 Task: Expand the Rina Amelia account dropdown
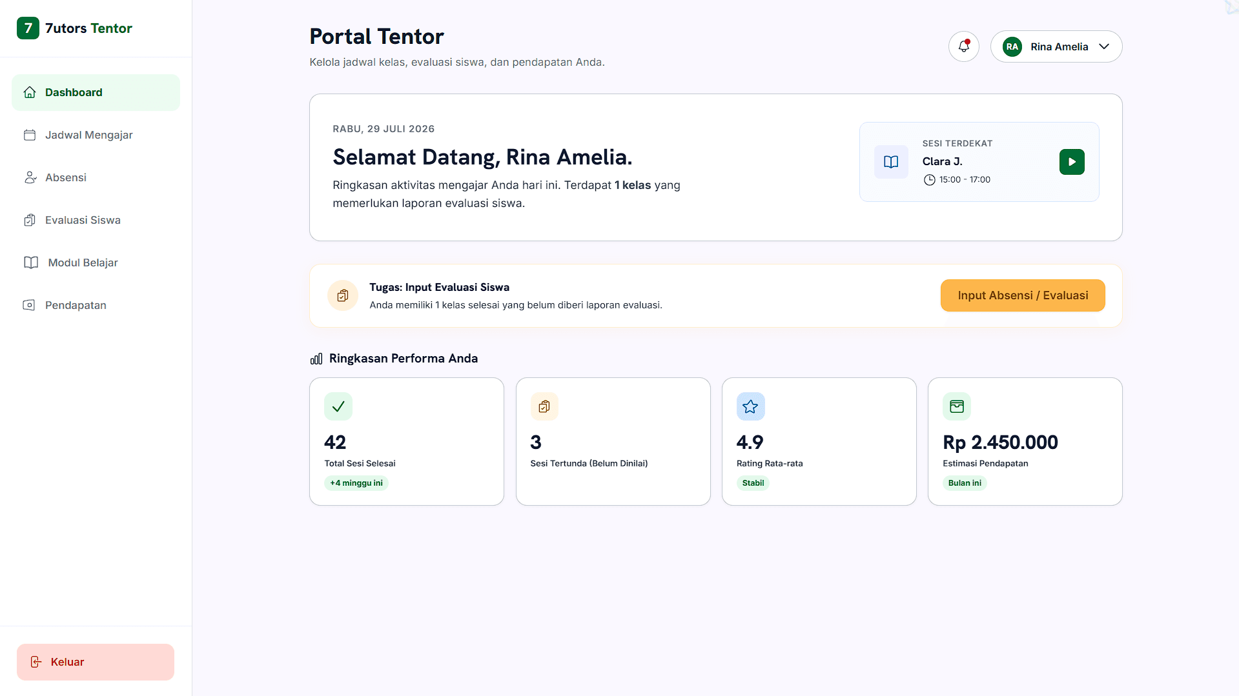1056,46
